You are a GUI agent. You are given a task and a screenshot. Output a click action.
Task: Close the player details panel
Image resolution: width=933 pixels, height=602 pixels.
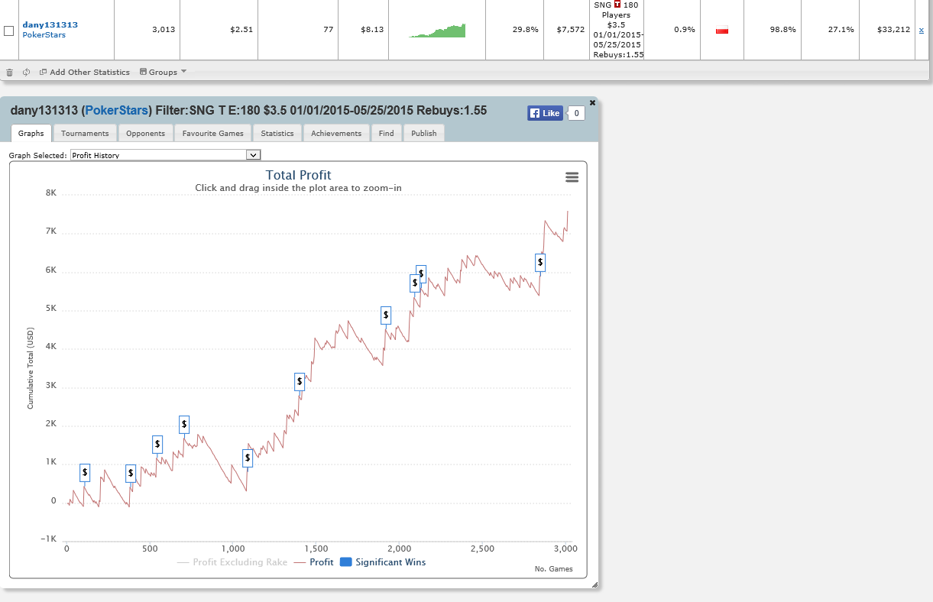pyautogui.click(x=592, y=102)
